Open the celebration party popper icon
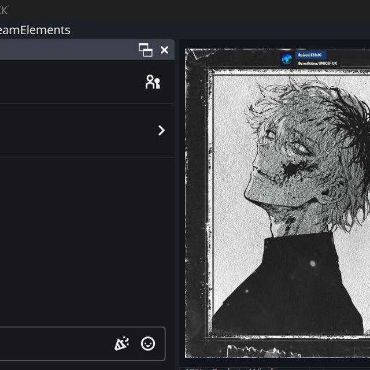370x370 pixels. click(121, 344)
